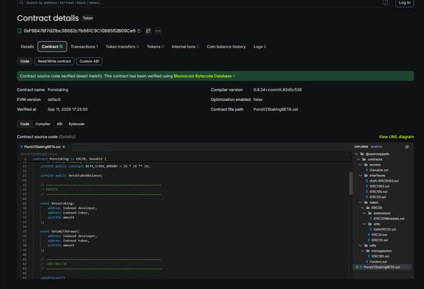Copy the contract address to clipboard
The image size is (424, 289).
(139, 31)
